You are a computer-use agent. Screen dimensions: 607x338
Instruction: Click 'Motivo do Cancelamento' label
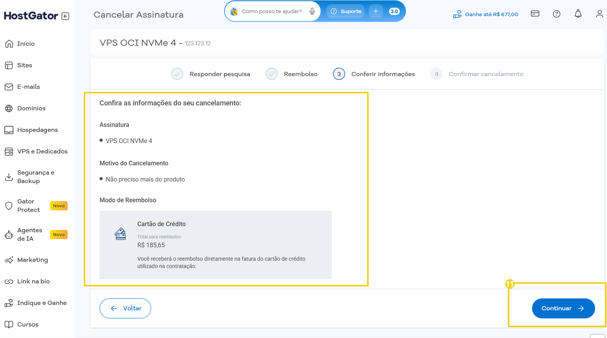pyautogui.click(x=134, y=163)
